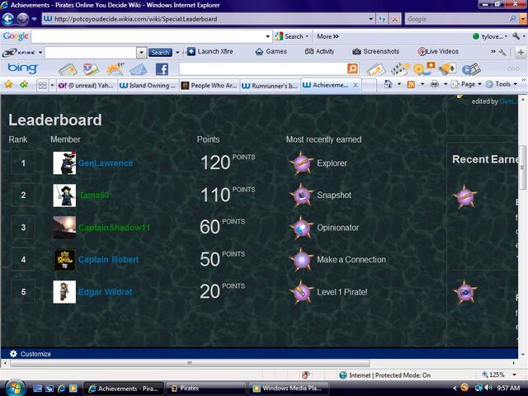528x396 pixels.
Task: Open Quick Tabs grid icon
Action: click(42, 85)
